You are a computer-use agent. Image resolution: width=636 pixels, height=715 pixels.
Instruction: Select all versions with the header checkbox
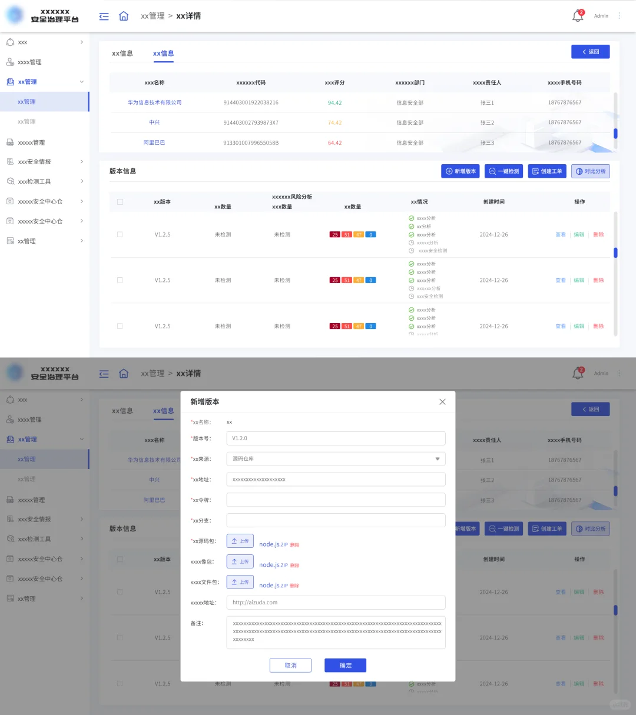(x=120, y=201)
